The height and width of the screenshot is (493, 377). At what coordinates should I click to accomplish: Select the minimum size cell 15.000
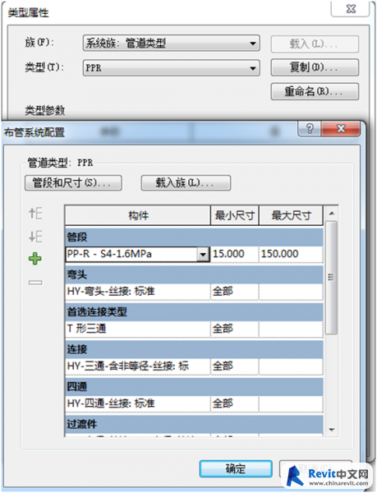click(234, 254)
